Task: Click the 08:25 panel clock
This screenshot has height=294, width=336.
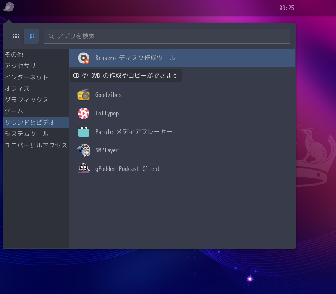Action: coord(286,8)
